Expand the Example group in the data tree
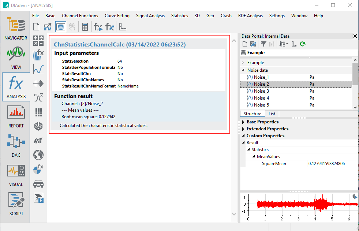This screenshot has height=231, width=359. tap(243, 63)
